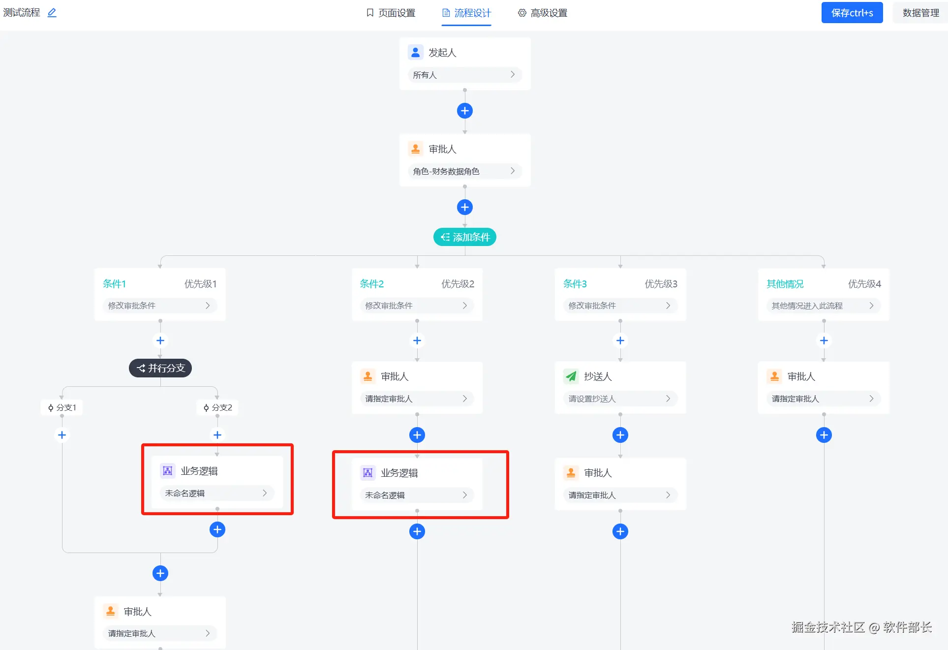
Task: Open the 高级设置 tab
Action: coord(543,13)
